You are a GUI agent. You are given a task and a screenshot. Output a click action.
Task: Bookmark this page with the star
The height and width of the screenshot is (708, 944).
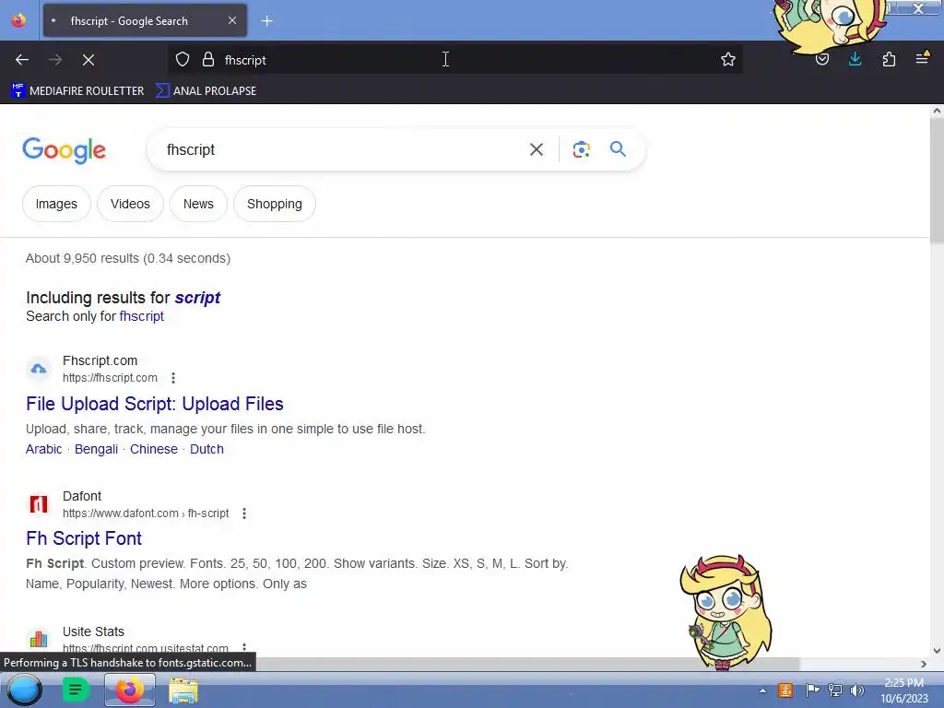point(728,60)
